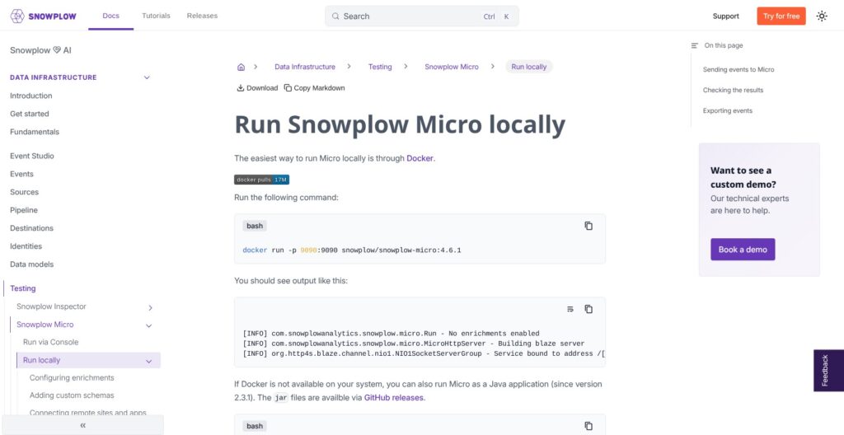Screen dimensions: 844x435
Task: Toggle the light/dark theme sun icon
Action: point(822,16)
